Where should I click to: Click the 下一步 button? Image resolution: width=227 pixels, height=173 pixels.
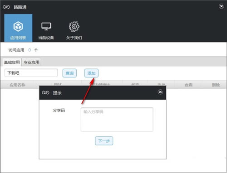[x=104, y=141]
